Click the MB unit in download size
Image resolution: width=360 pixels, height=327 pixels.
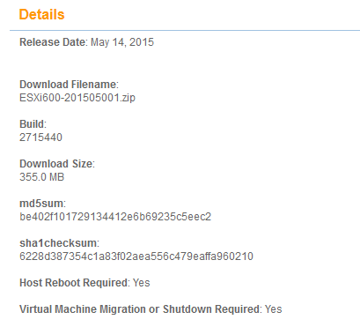56,177
